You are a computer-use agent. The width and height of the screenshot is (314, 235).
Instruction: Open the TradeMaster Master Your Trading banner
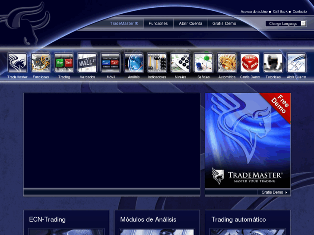point(248,141)
